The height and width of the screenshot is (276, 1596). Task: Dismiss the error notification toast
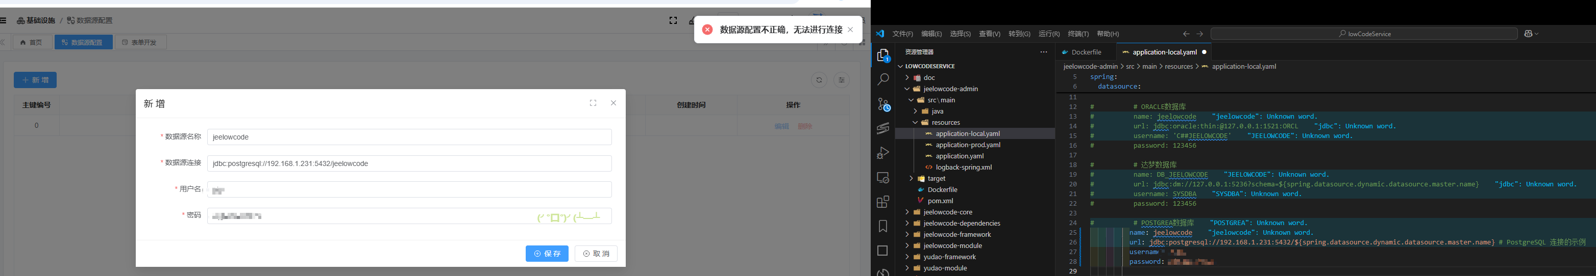851,30
